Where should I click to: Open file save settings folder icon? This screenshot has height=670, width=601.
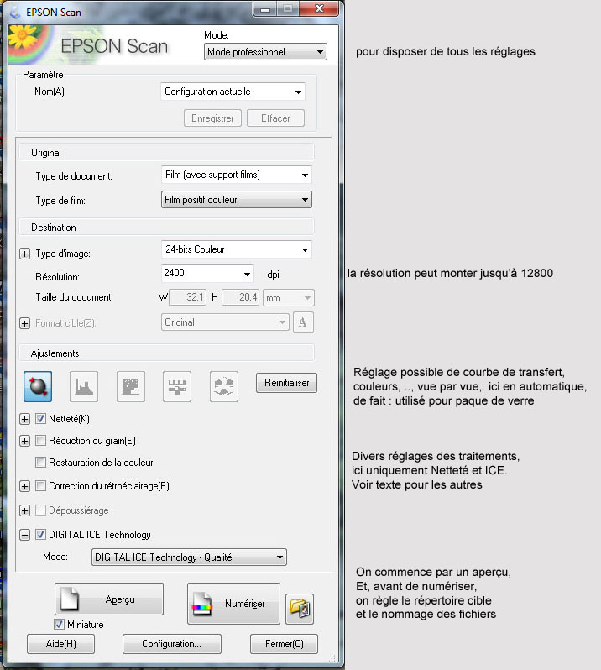coord(298,605)
